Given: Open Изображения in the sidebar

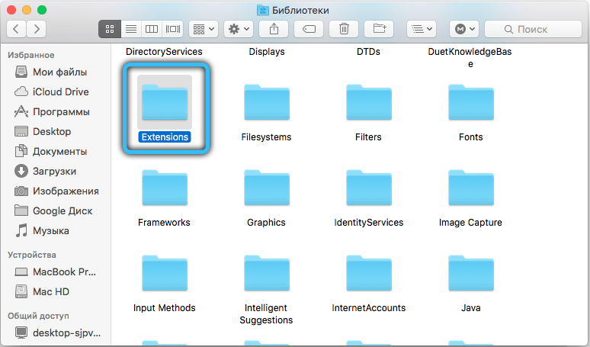Looking at the screenshot, I should (x=56, y=191).
